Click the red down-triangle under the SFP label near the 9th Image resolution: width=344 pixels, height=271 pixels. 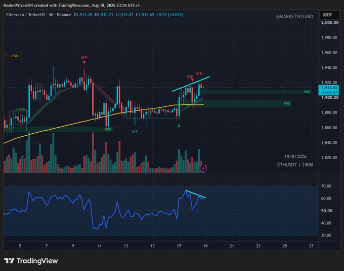(x=84, y=63)
